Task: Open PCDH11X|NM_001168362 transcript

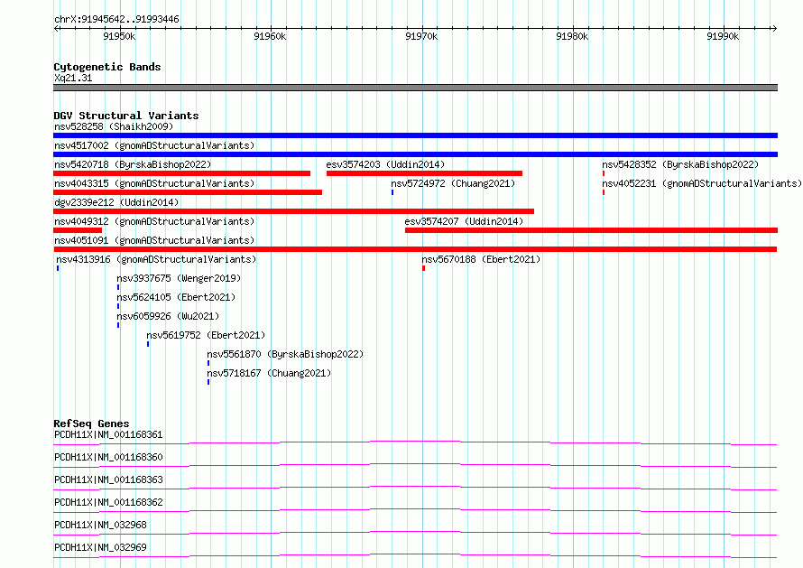Action: click(x=108, y=502)
